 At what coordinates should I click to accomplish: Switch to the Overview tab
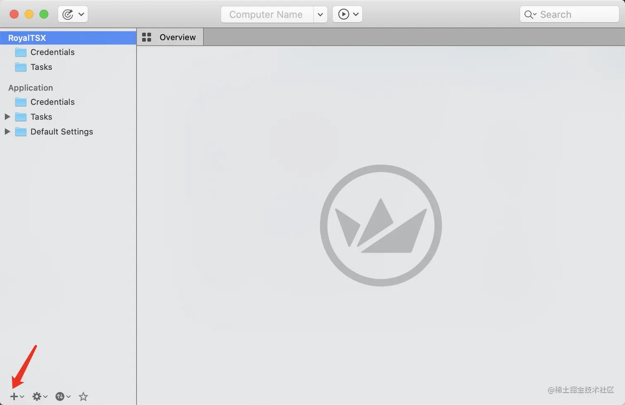click(170, 37)
